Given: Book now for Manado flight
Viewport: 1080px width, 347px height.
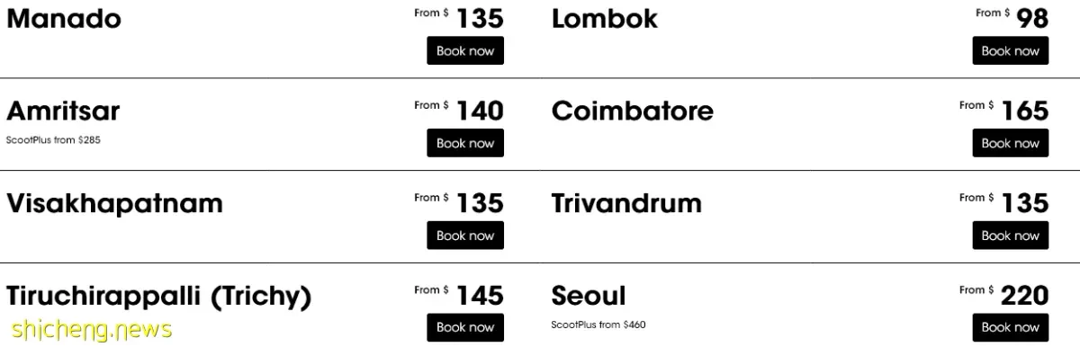Looking at the screenshot, I should click(465, 51).
